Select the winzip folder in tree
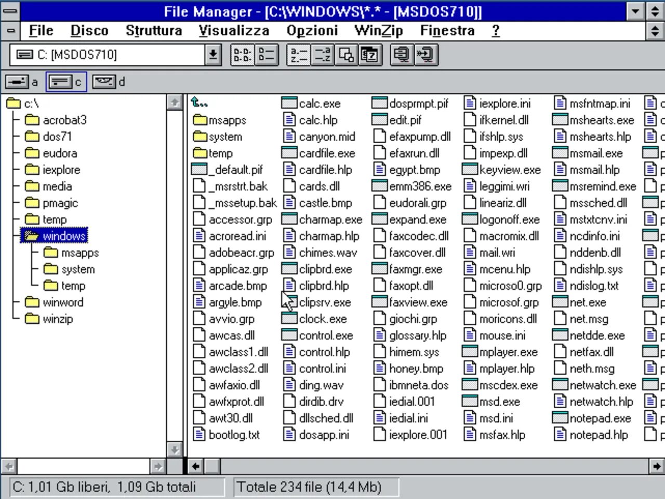 [49, 319]
